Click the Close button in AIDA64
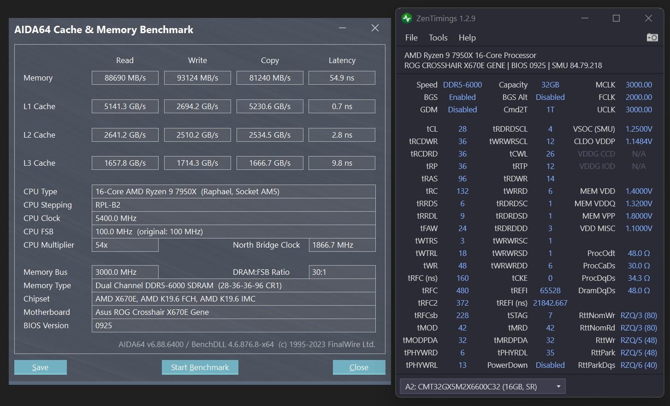Image resolution: width=670 pixels, height=406 pixels. click(x=359, y=367)
